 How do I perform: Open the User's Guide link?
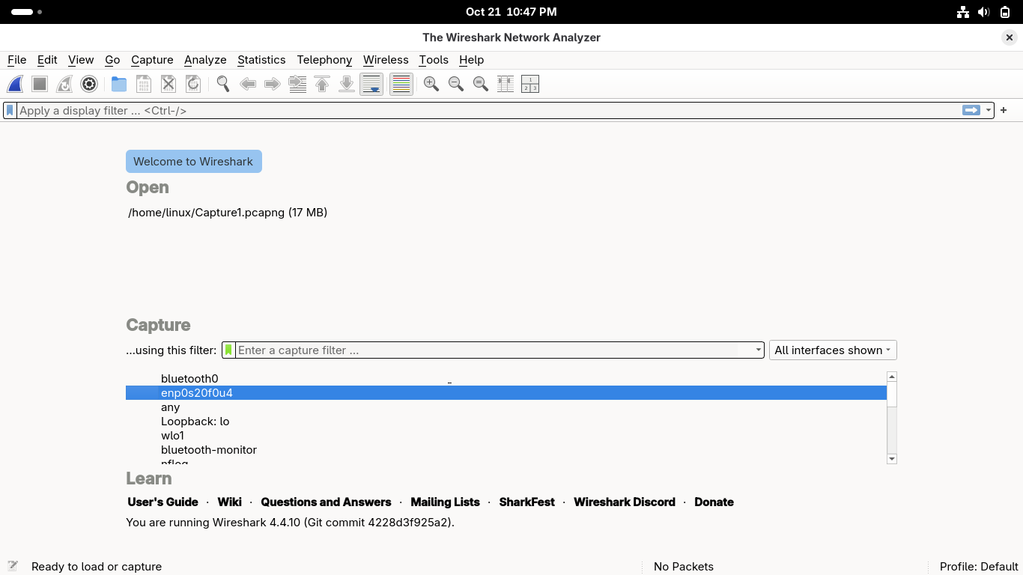[x=163, y=502]
